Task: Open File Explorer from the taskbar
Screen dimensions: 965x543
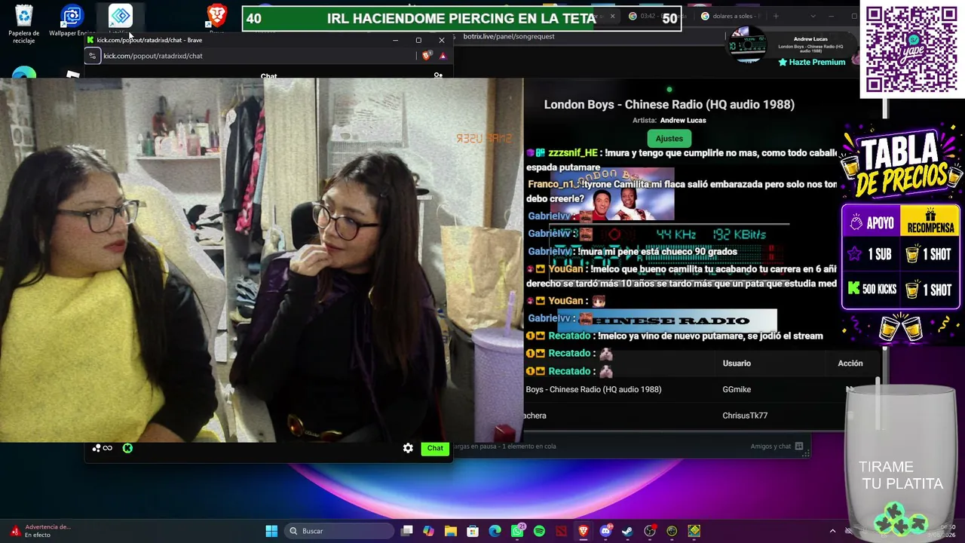Action: click(x=450, y=531)
